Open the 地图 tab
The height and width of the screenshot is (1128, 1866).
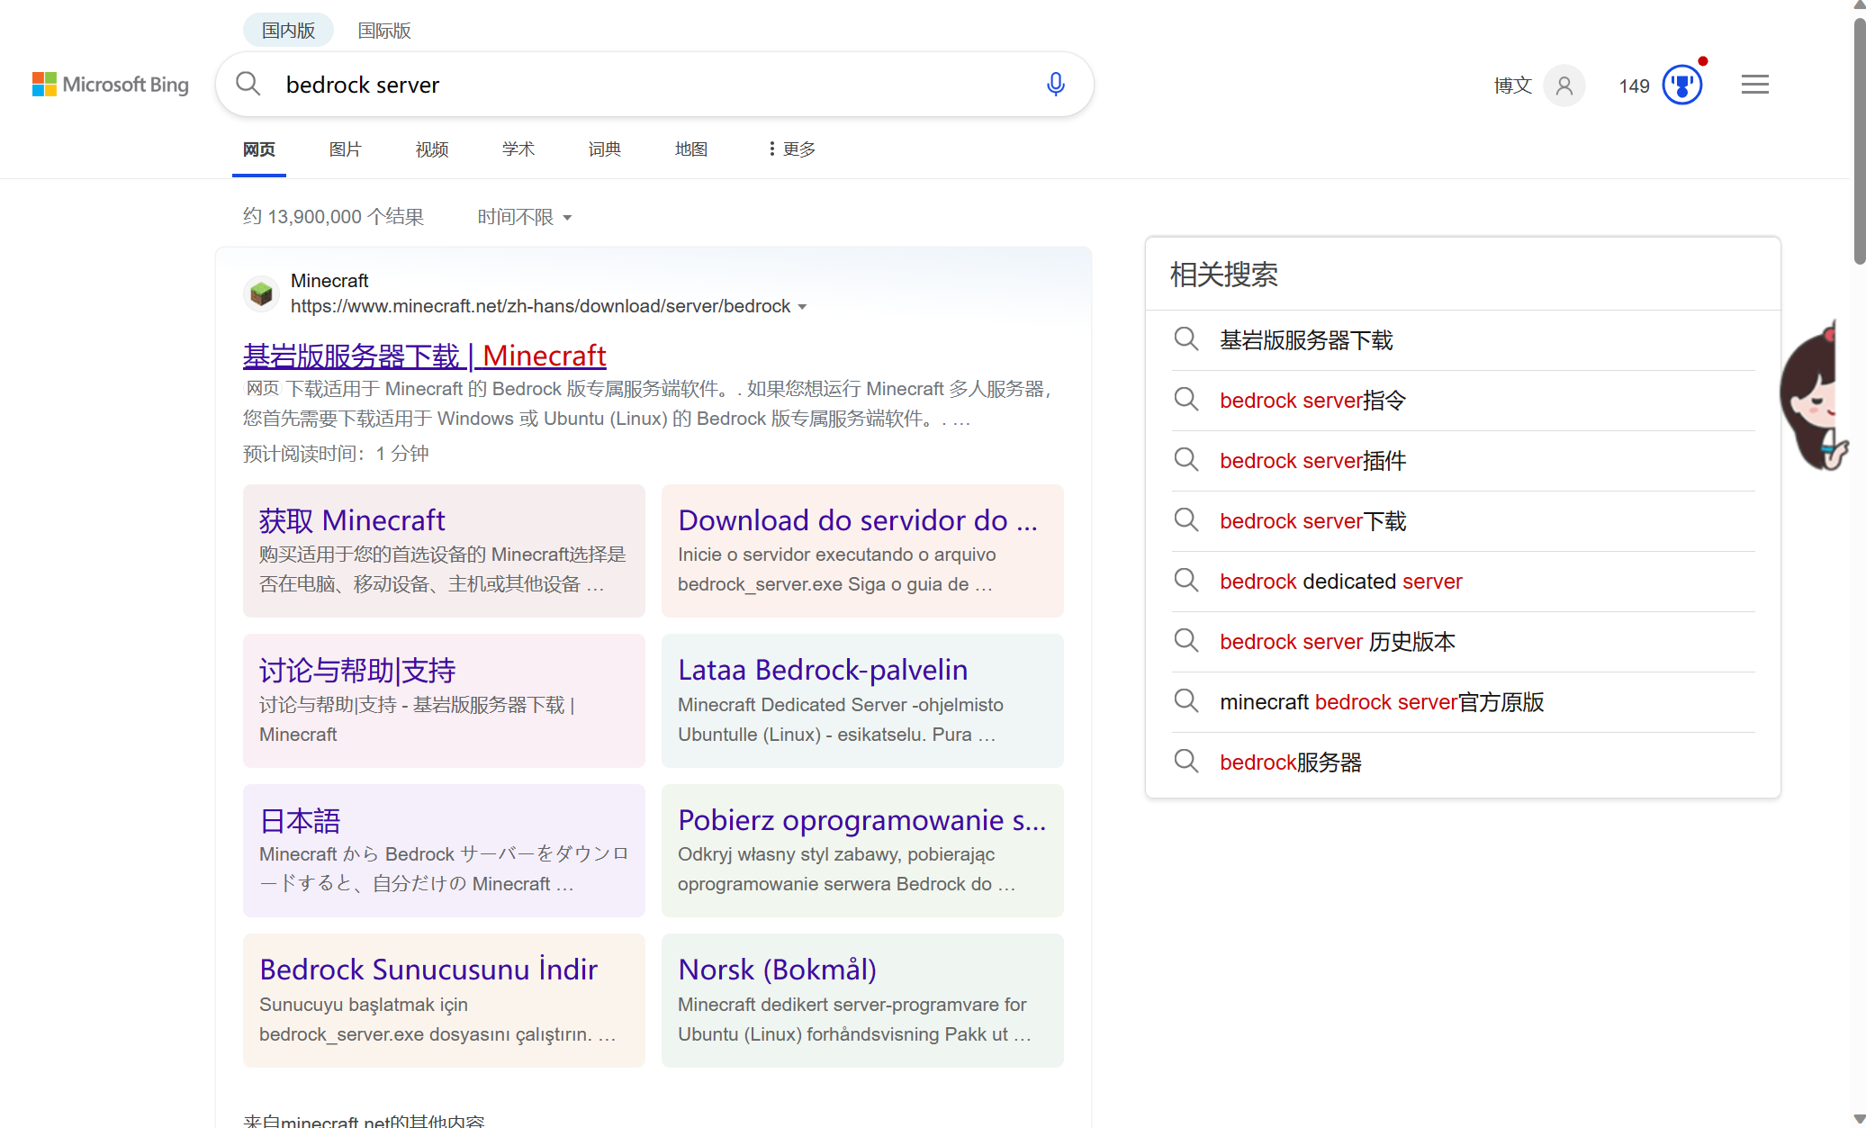pyautogui.click(x=690, y=149)
